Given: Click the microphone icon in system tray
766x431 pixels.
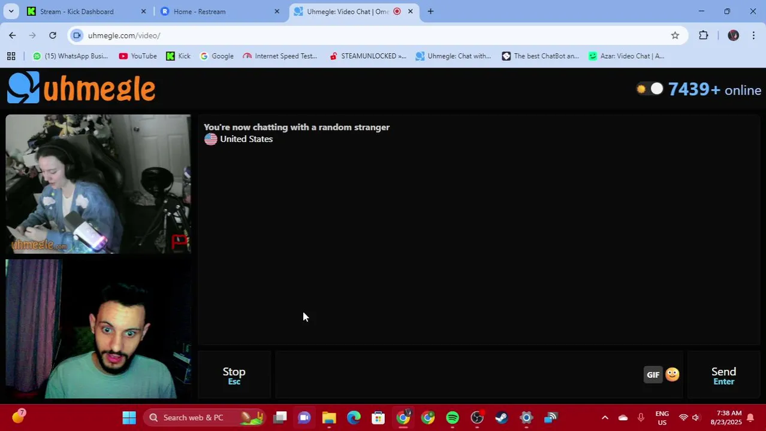Looking at the screenshot, I should 641,417.
